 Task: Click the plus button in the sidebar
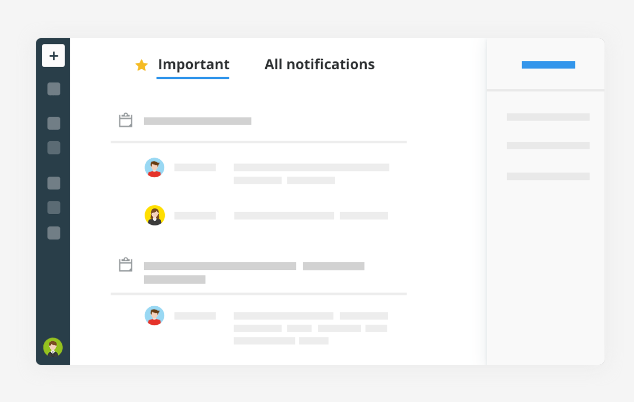[x=53, y=56]
